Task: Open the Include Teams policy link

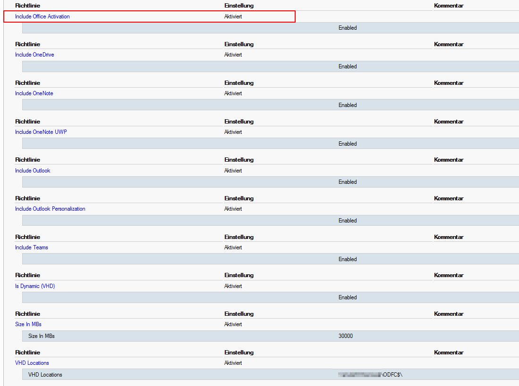Action: pos(32,247)
